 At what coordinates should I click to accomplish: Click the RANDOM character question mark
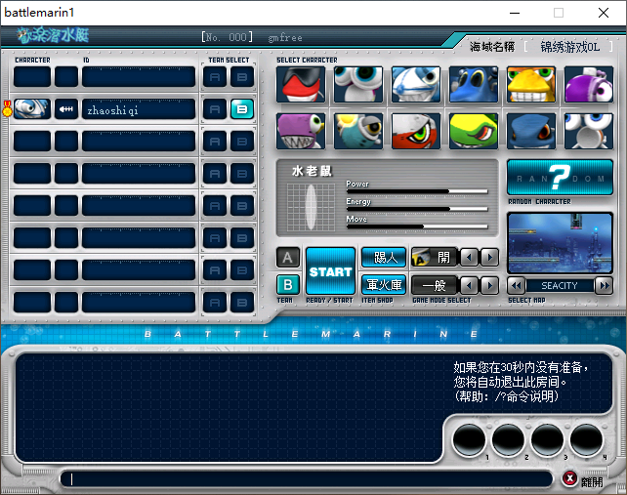coord(560,178)
